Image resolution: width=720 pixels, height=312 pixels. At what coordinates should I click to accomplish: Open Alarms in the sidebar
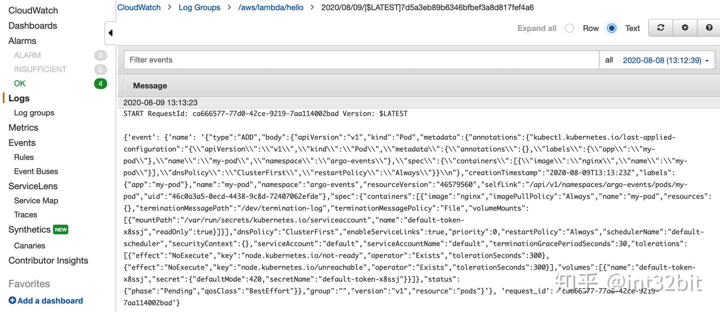click(x=22, y=41)
